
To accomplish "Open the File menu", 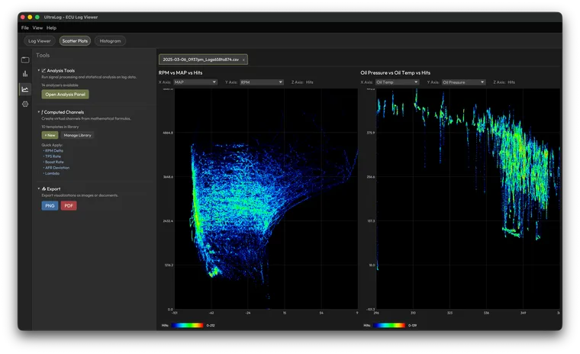I will tap(24, 27).
